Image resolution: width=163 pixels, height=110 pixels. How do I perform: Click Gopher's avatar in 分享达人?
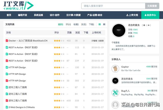pos(115,69)
